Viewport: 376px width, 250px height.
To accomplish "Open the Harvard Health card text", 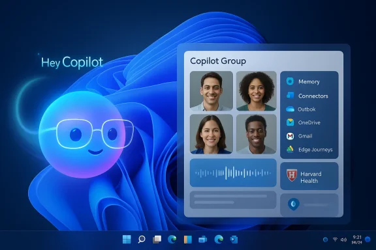I will tap(311, 177).
